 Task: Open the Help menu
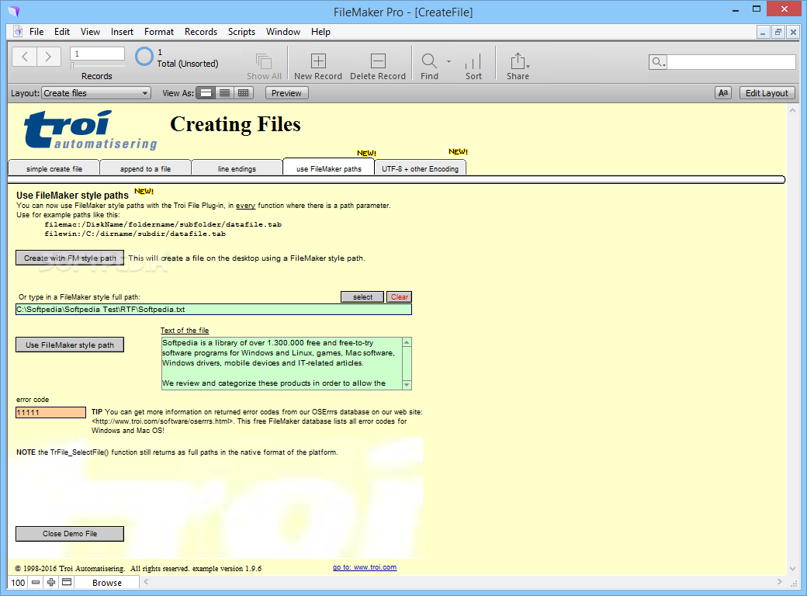(x=320, y=31)
